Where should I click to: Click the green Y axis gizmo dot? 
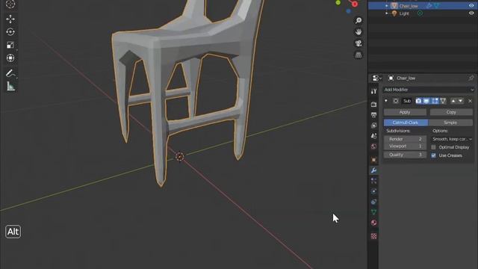point(338,3)
